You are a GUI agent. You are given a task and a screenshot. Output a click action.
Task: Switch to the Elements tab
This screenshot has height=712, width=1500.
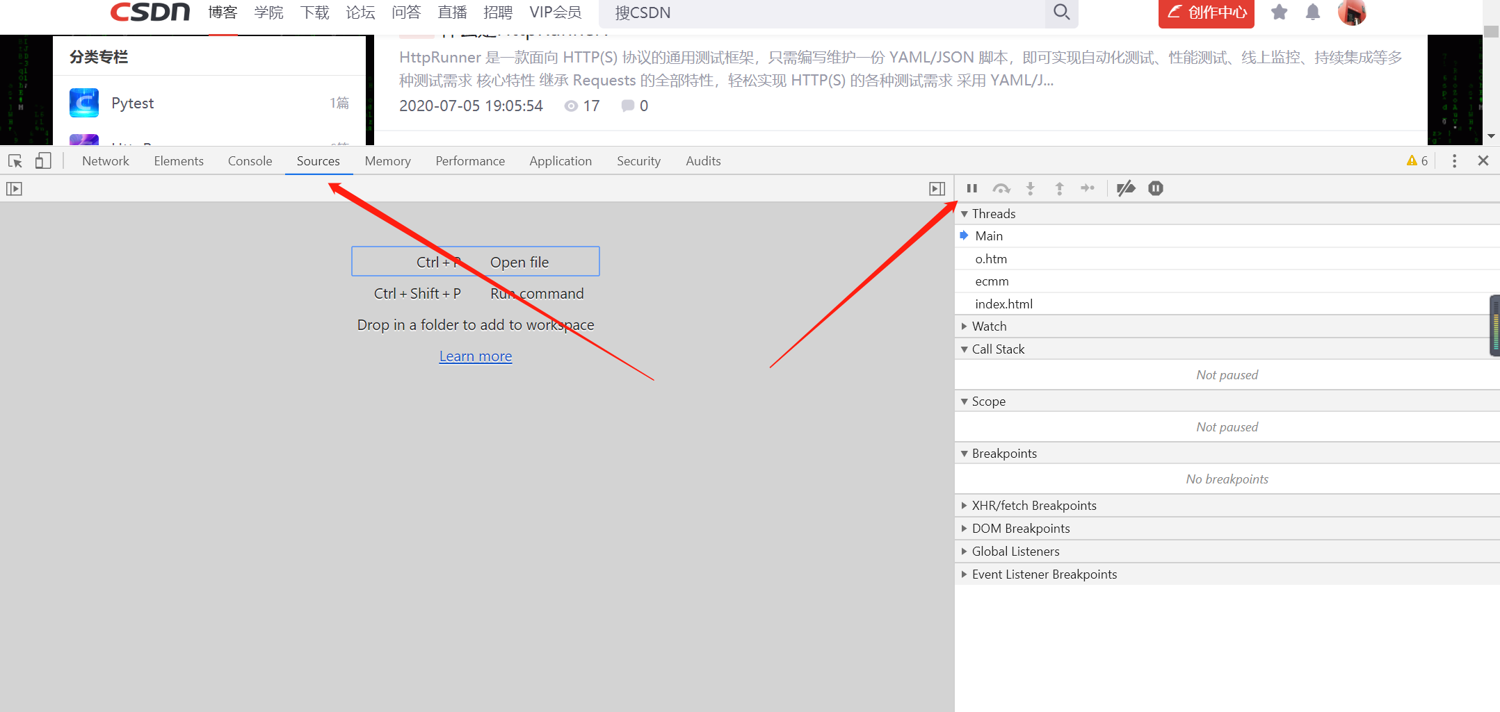click(x=179, y=161)
